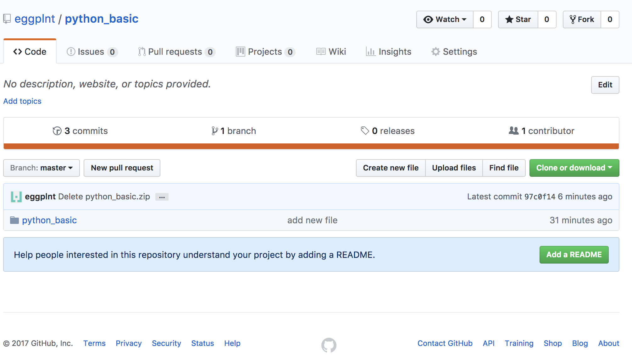Click the Projects board icon
The width and height of the screenshot is (632, 356).
click(241, 52)
